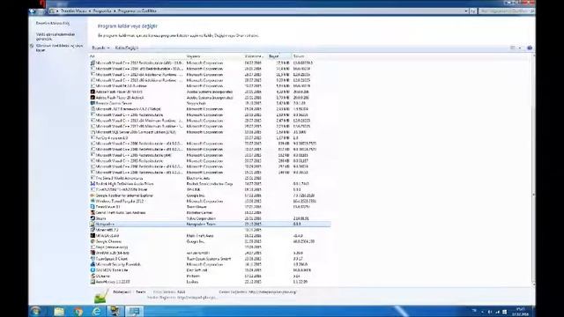Select the Windows Temel Parçalar 2012 icon
The width and height of the screenshot is (564, 317).
click(93, 201)
